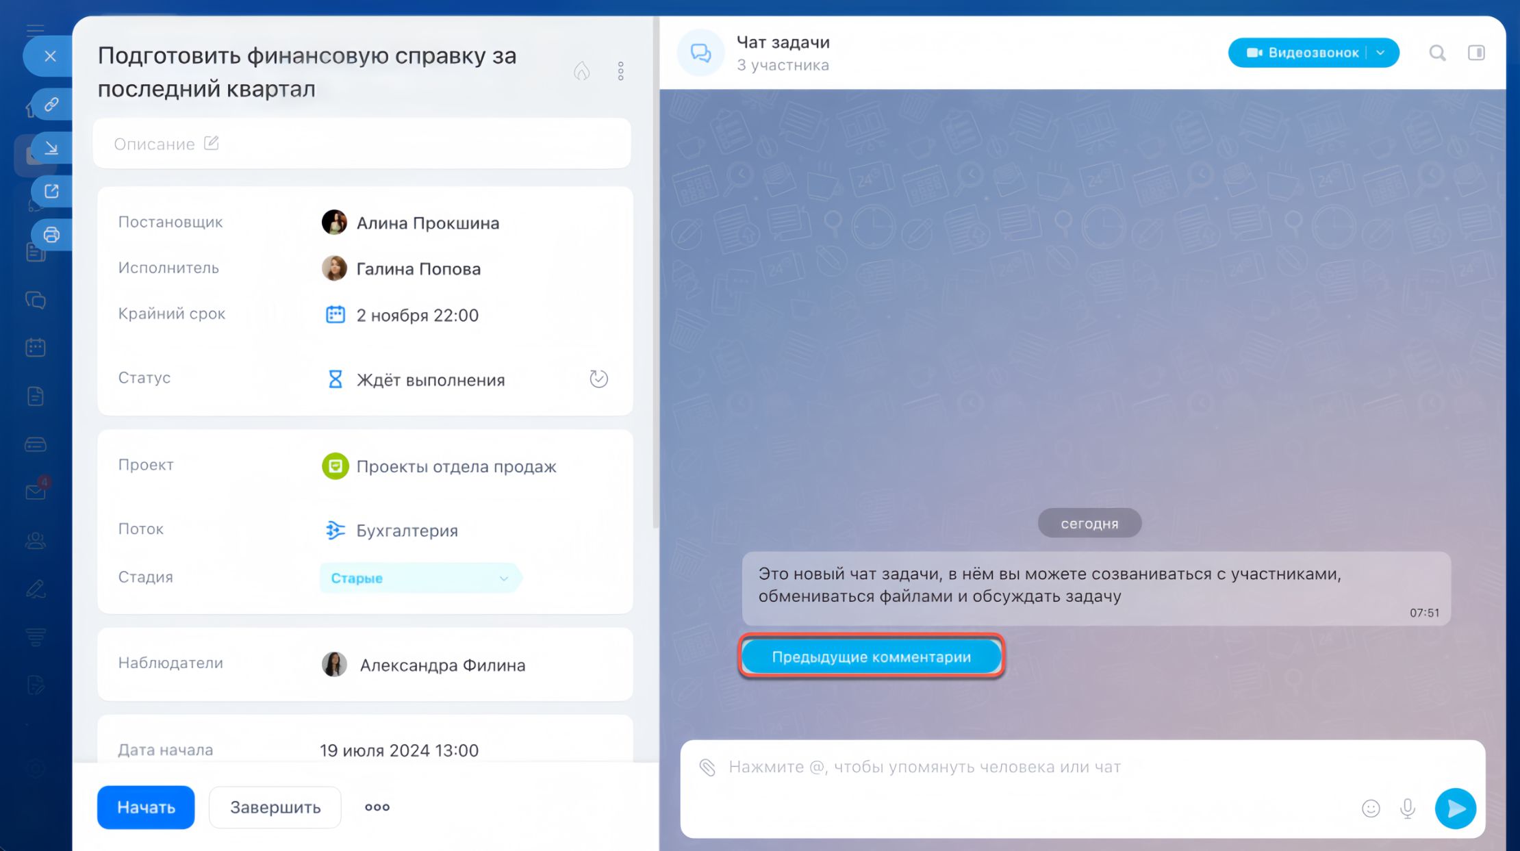Open the emoji picker
Screen dimensions: 1520x851
[x=1371, y=809]
